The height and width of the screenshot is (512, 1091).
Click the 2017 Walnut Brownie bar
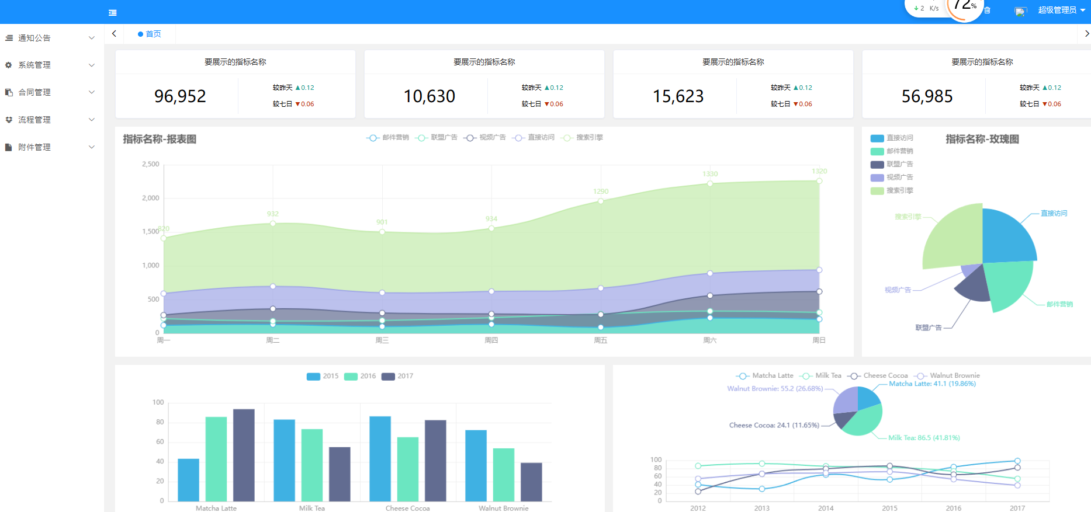click(531, 482)
